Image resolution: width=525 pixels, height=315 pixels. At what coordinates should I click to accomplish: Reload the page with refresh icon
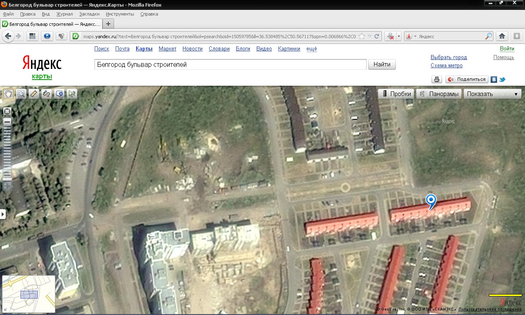(x=377, y=36)
